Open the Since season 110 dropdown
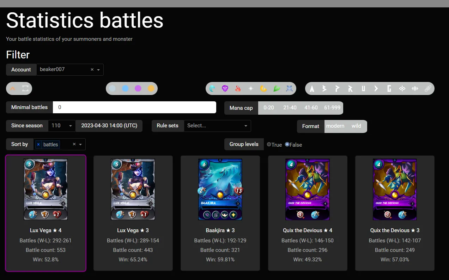The width and height of the screenshot is (449, 280). (62, 126)
